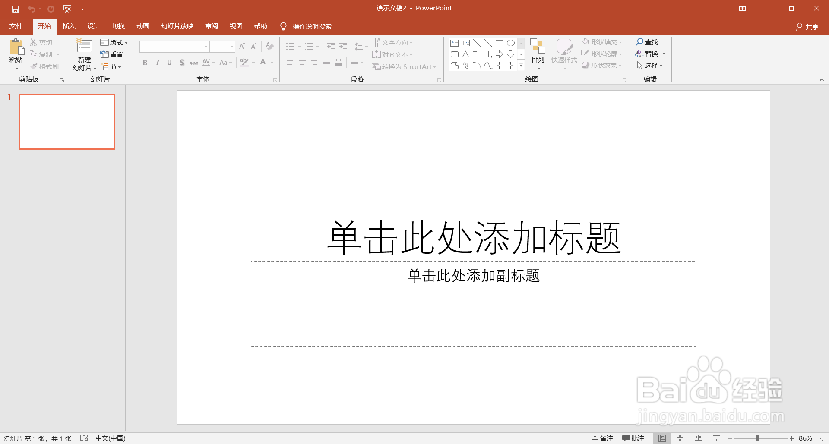Expand the shapes gallery more arrow
The width and height of the screenshot is (829, 444).
pos(521,66)
